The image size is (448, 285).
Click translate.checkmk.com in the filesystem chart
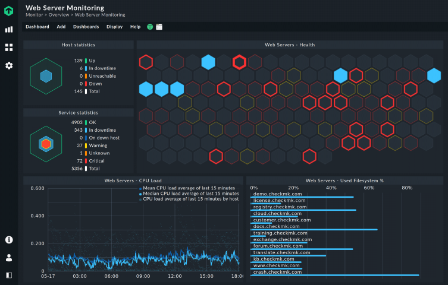281,252
